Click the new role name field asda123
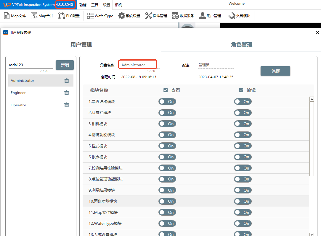The height and width of the screenshot is (236, 321). tap(31, 65)
